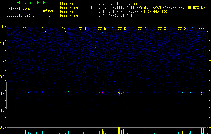
Task: Click the "Receiver" field label
Action: 68,12
